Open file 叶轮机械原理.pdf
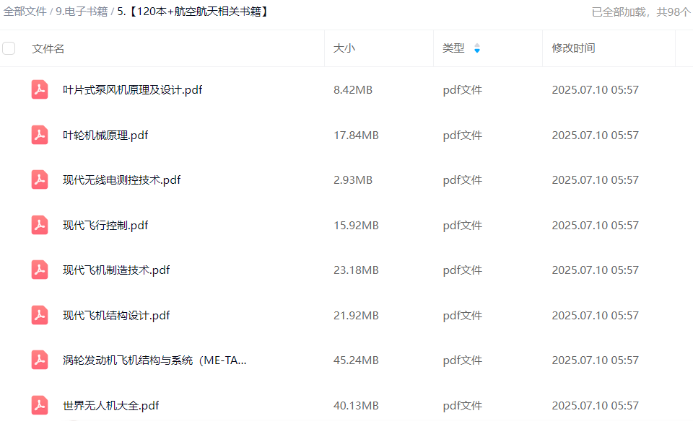 coord(105,135)
